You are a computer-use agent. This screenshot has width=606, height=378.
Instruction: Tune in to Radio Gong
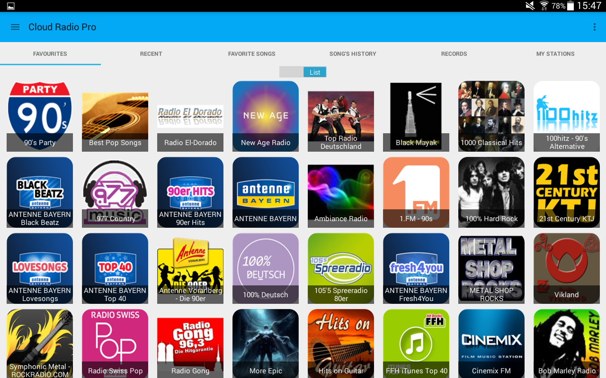point(190,344)
